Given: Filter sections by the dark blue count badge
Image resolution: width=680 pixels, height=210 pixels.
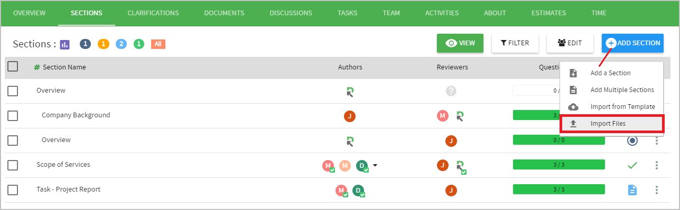Looking at the screenshot, I should pos(86,44).
